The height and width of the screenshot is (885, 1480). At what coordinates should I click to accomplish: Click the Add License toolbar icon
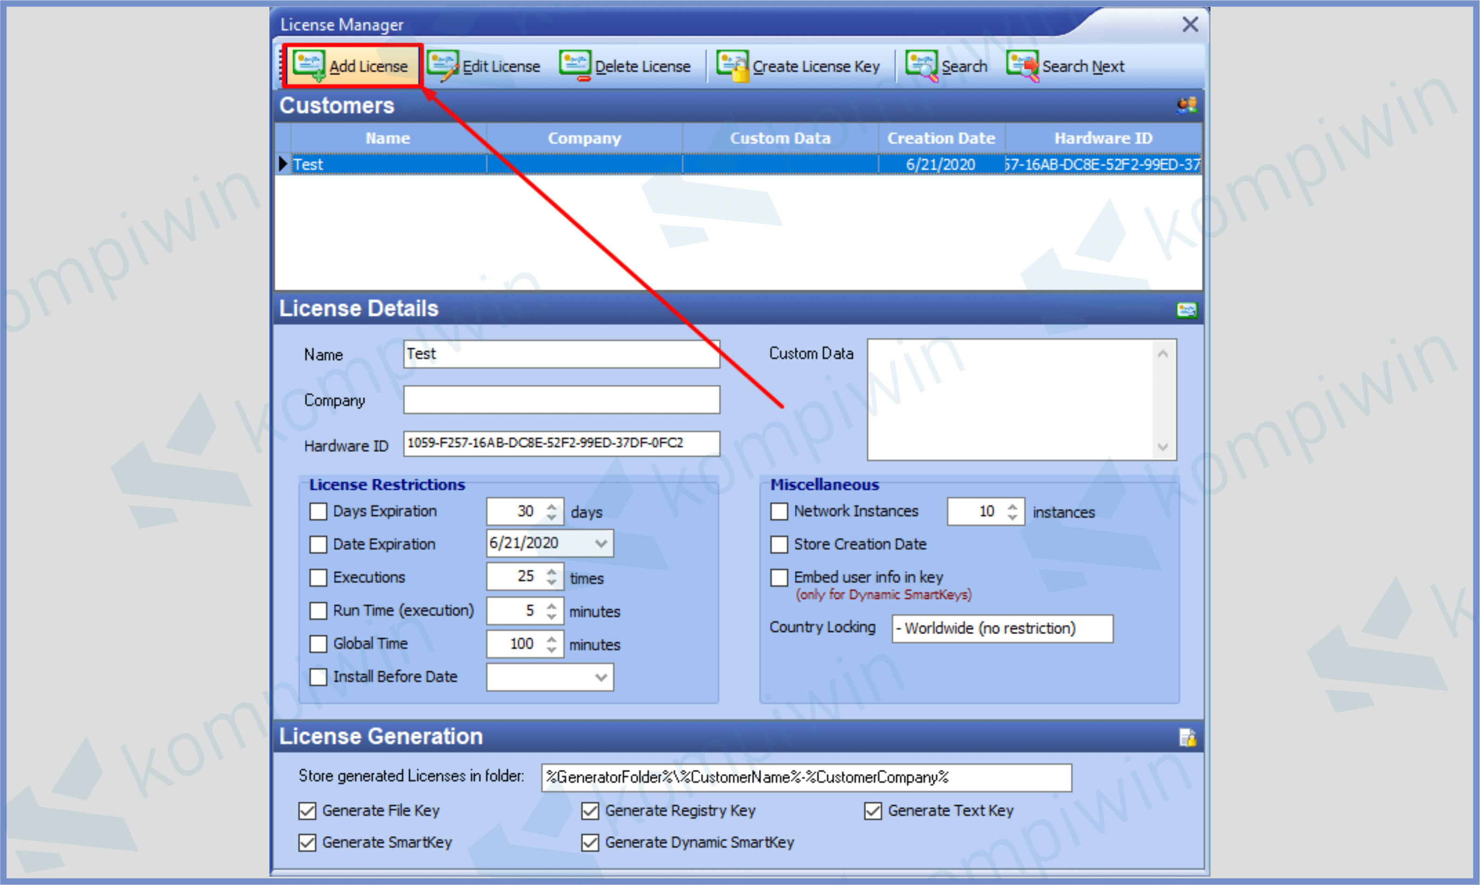coord(309,65)
